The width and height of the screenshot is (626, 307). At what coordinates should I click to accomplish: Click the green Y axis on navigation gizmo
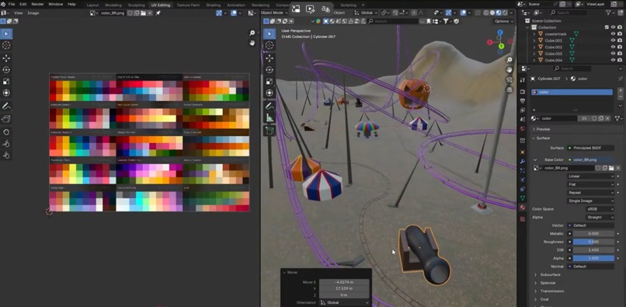point(501,47)
